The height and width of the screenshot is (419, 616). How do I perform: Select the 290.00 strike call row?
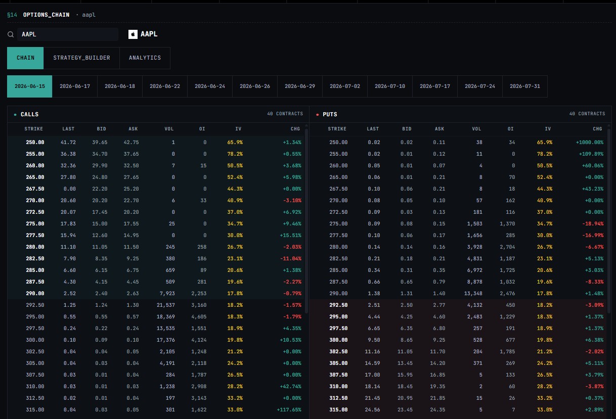(x=156, y=294)
